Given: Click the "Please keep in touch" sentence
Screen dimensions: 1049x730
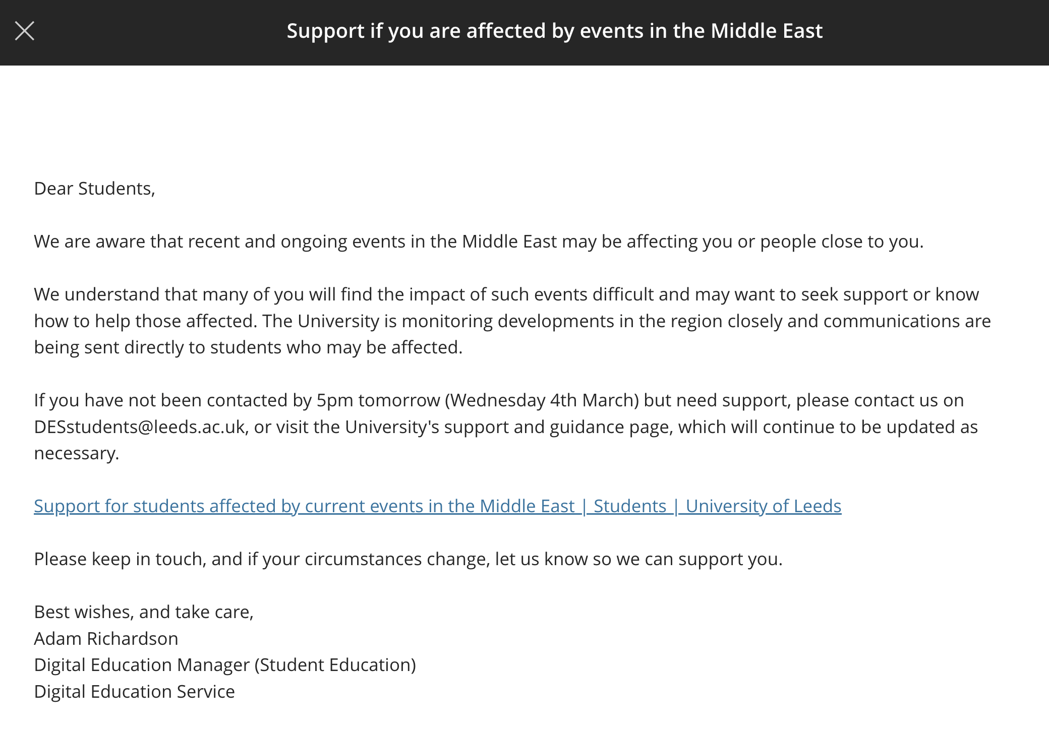Looking at the screenshot, I should [407, 559].
